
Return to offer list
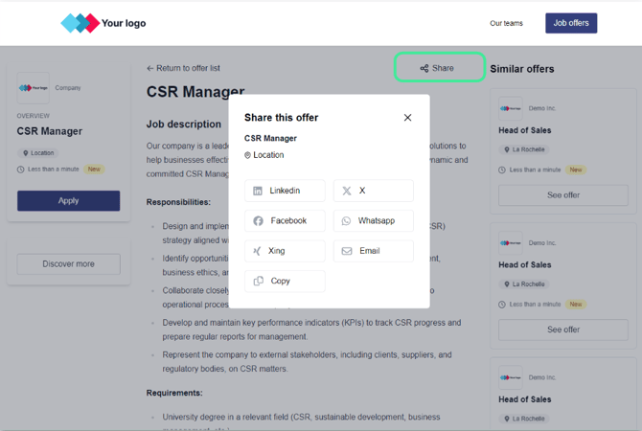tap(183, 68)
